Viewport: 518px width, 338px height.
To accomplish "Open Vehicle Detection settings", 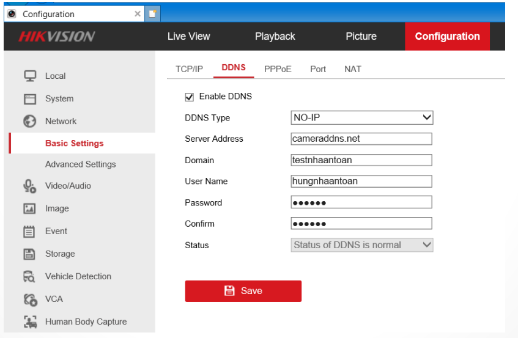I will (x=78, y=276).
